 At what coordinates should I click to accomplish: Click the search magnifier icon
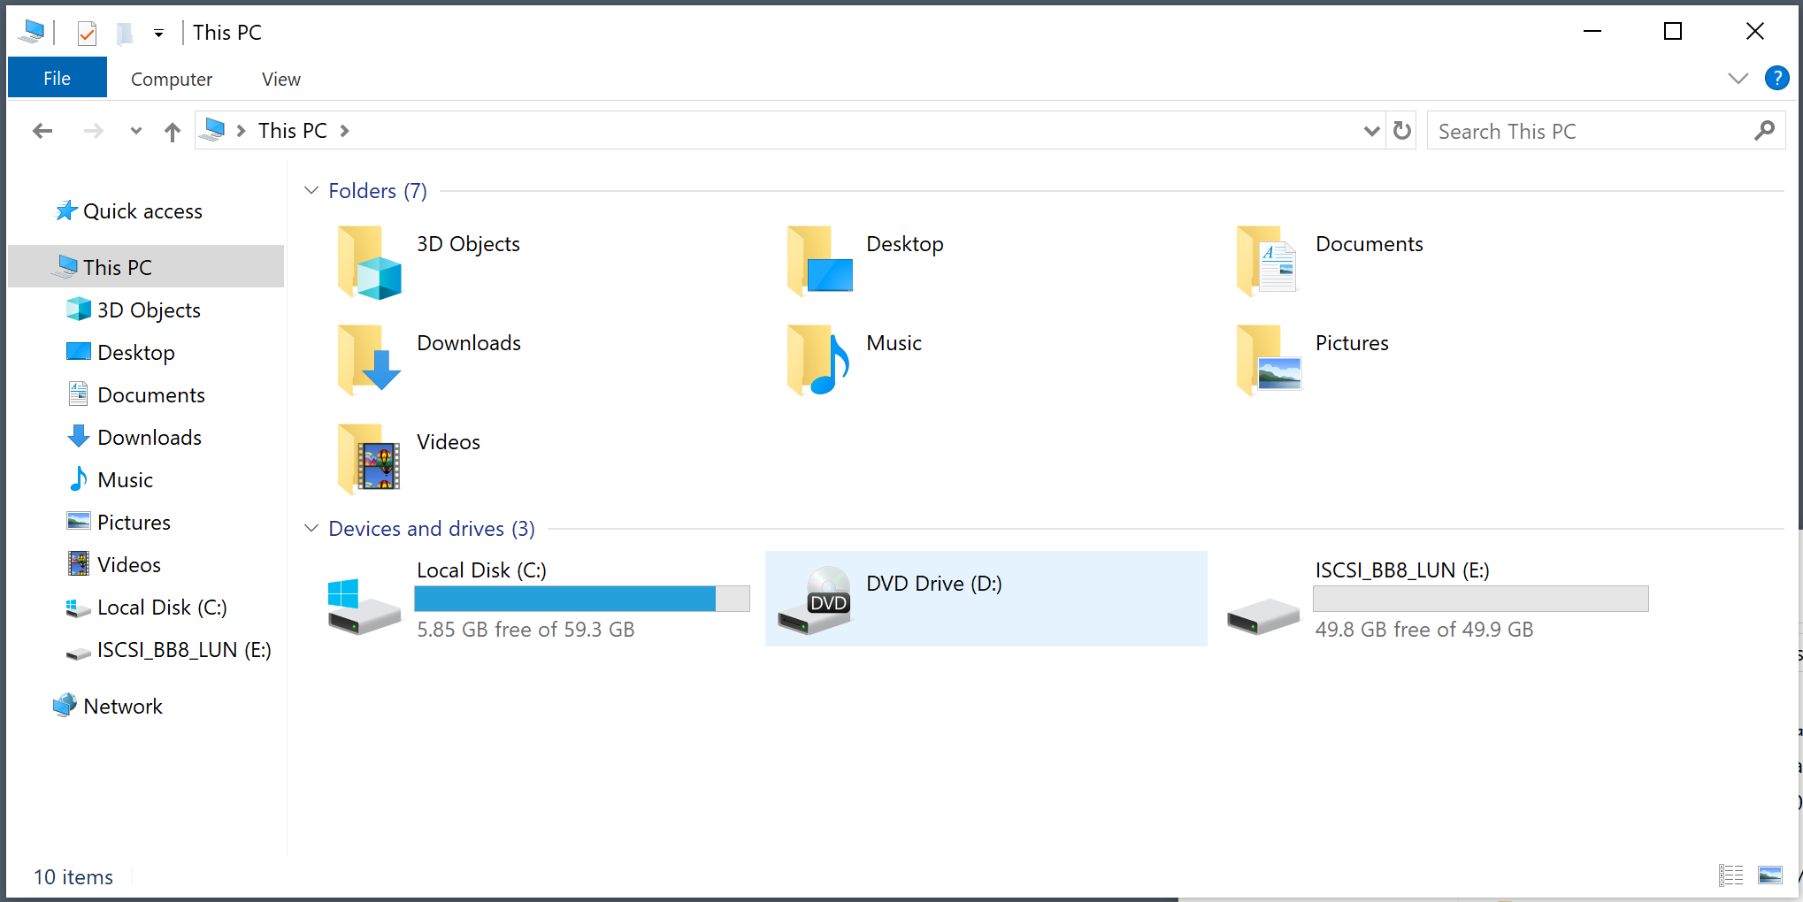1764,131
